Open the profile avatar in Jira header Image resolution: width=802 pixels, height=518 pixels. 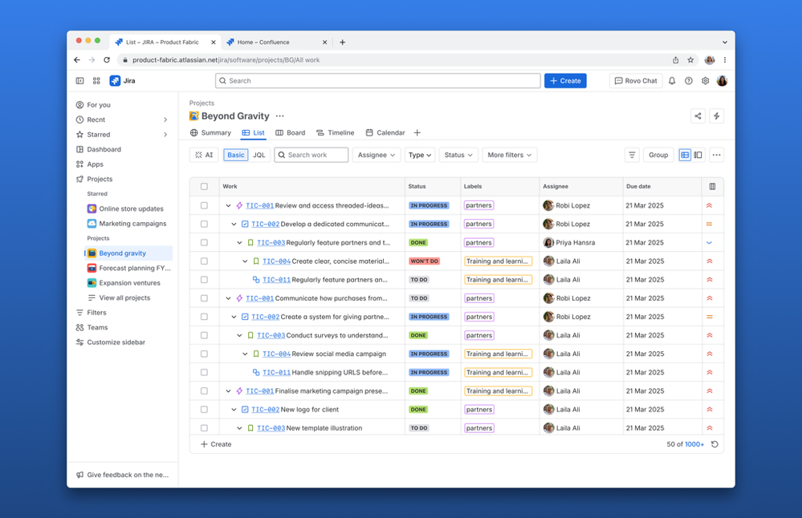[722, 81]
